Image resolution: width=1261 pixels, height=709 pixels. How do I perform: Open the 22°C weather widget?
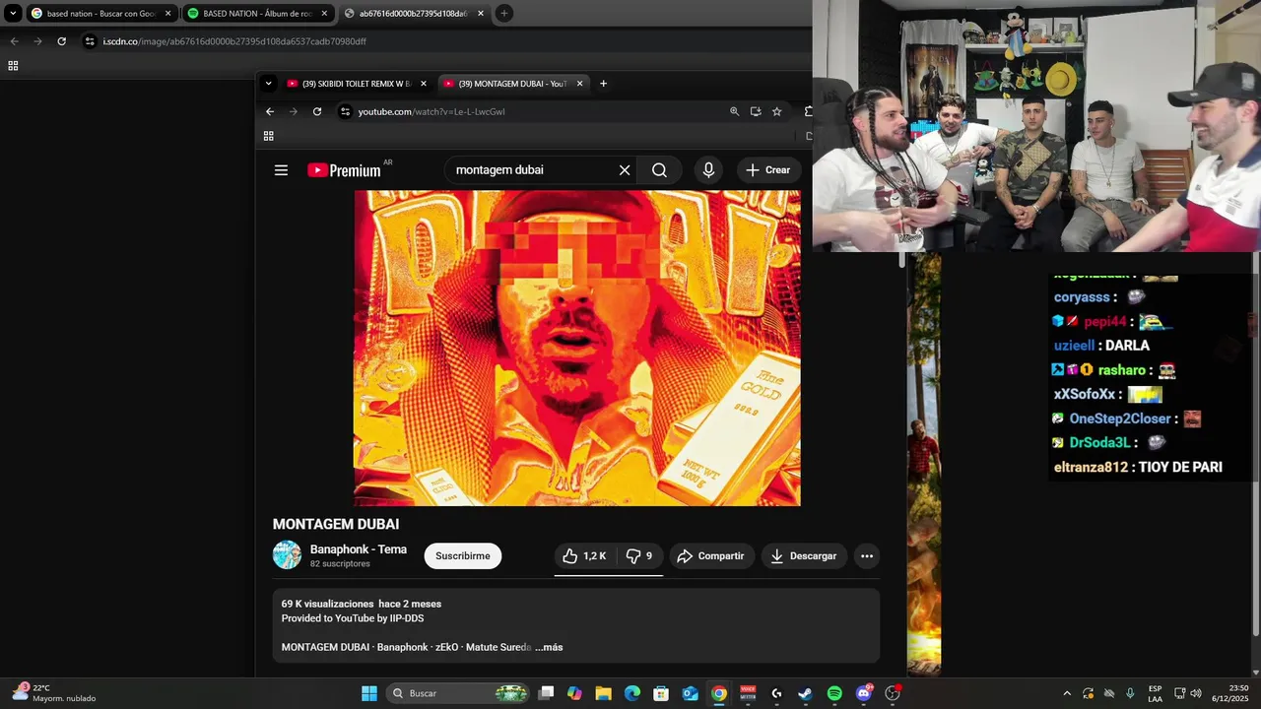[54, 693]
